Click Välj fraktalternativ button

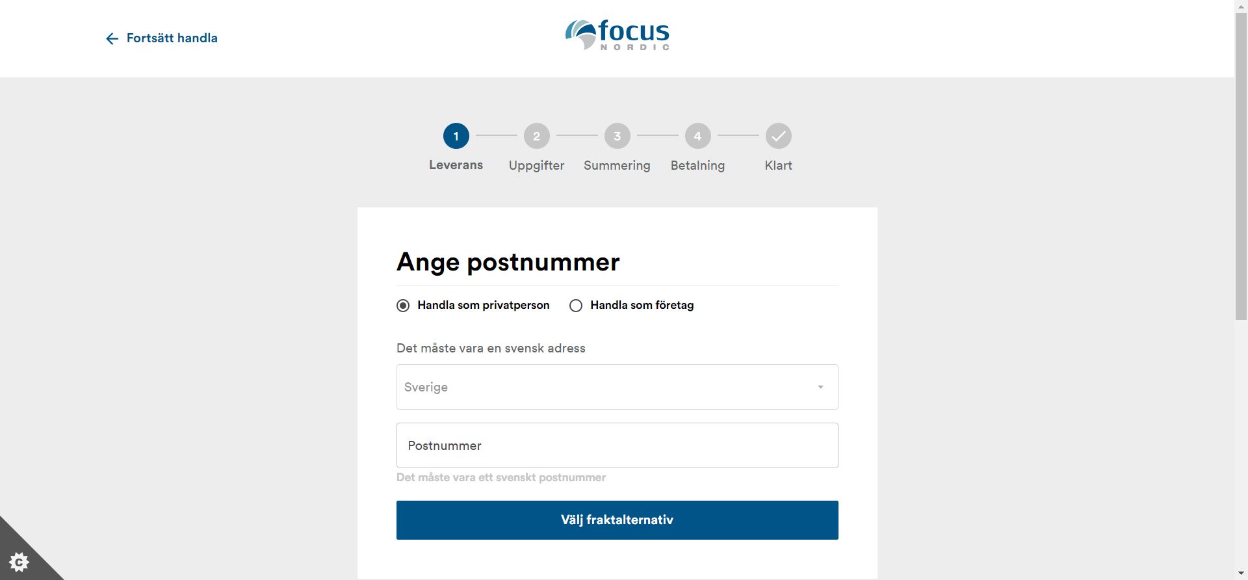point(617,520)
